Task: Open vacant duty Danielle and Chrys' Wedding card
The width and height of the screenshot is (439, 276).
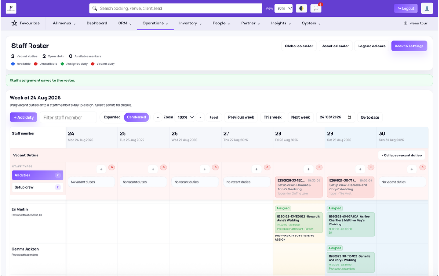Action: coord(351,187)
